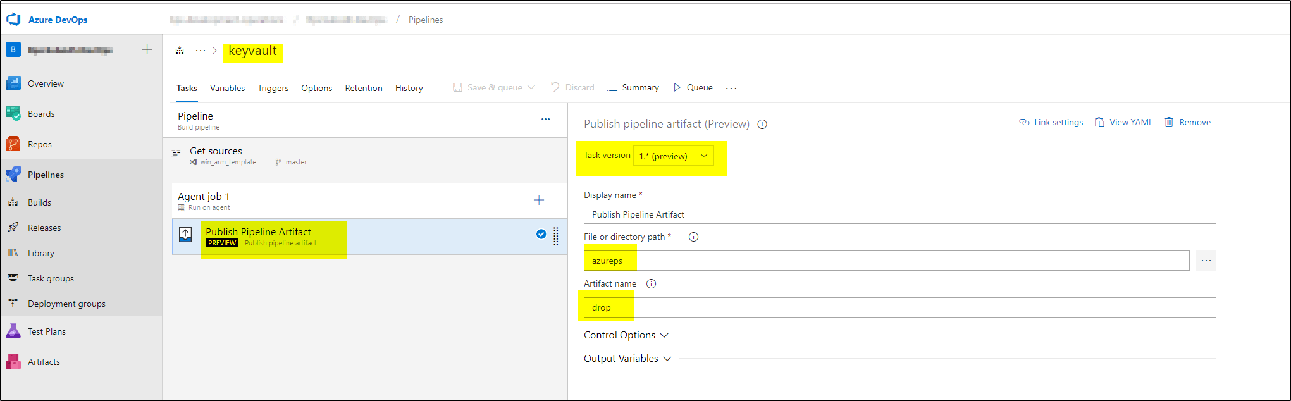Open the Task version dropdown
The width and height of the screenshot is (1291, 401).
pyautogui.click(x=673, y=156)
